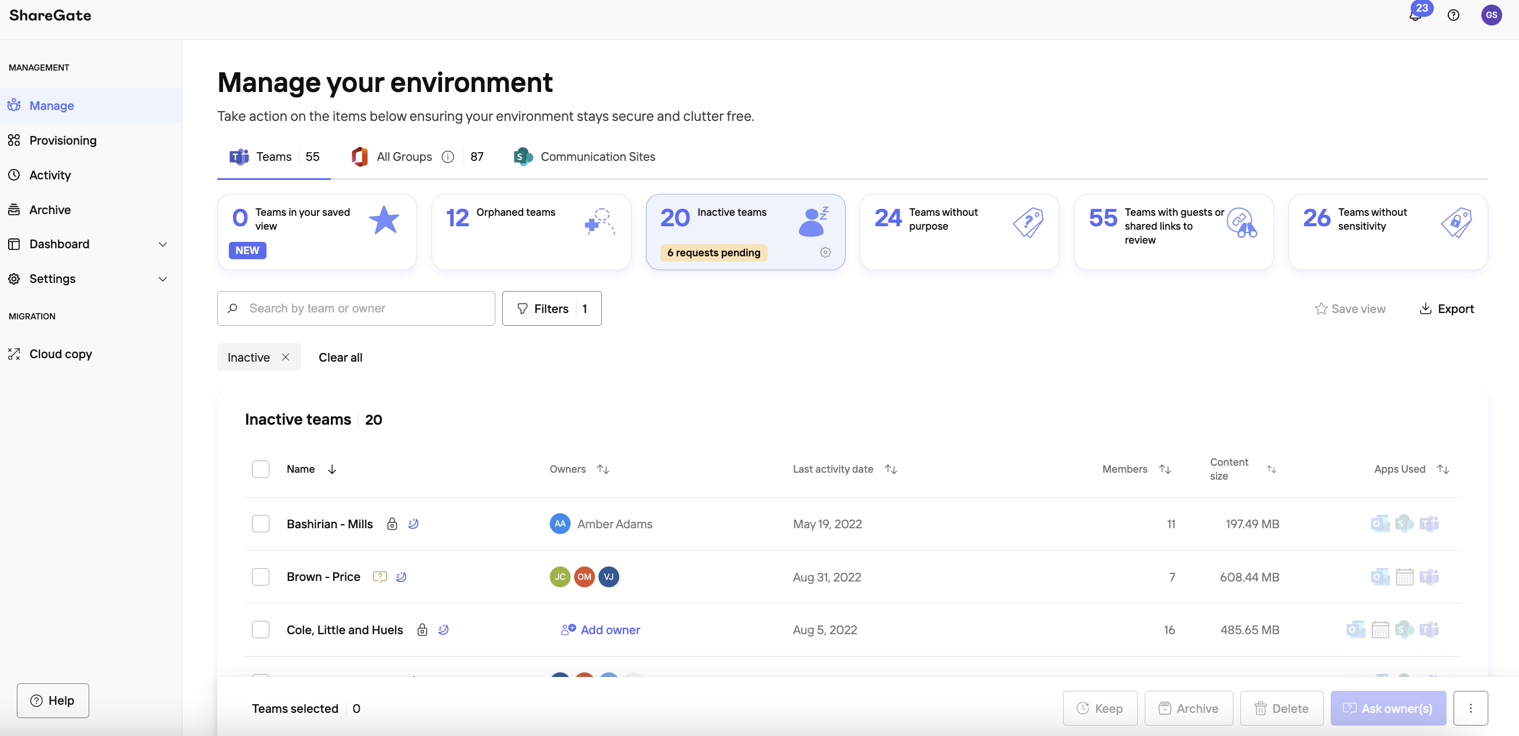Screen dimensions: 1519x736
Task: Click the lock icon beside Bashirian - Mills
Action: click(392, 524)
